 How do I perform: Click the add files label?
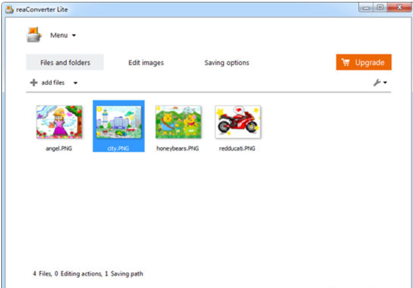point(53,83)
